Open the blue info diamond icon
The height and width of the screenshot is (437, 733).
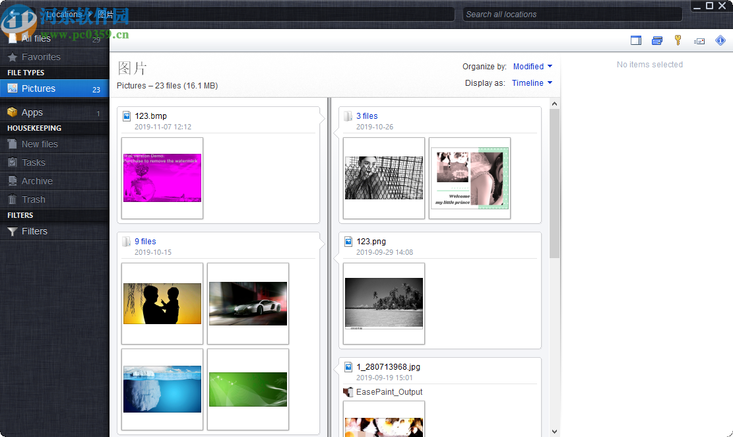click(720, 41)
